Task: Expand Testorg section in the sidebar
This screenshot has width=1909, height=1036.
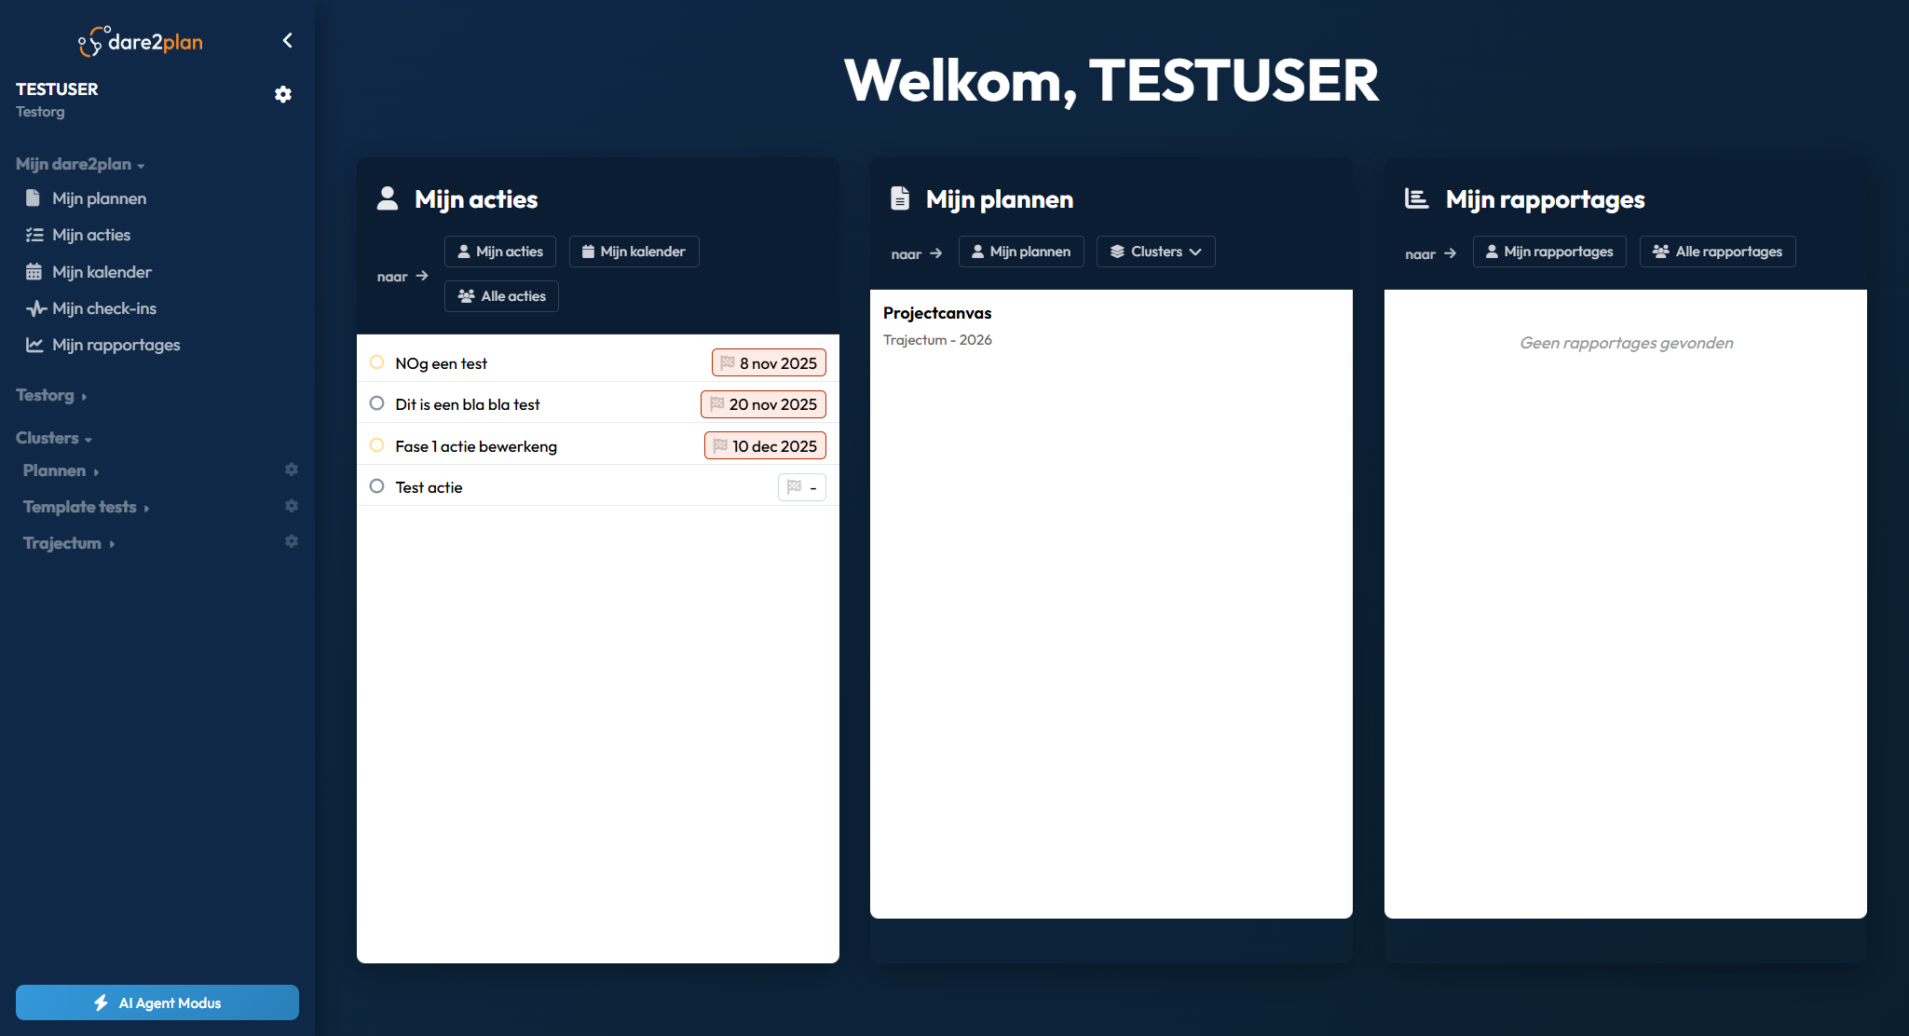Action: [51, 395]
